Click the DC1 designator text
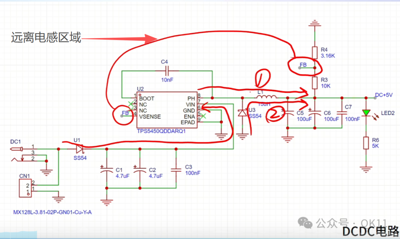Screen dimensions: 400x239 16,141
